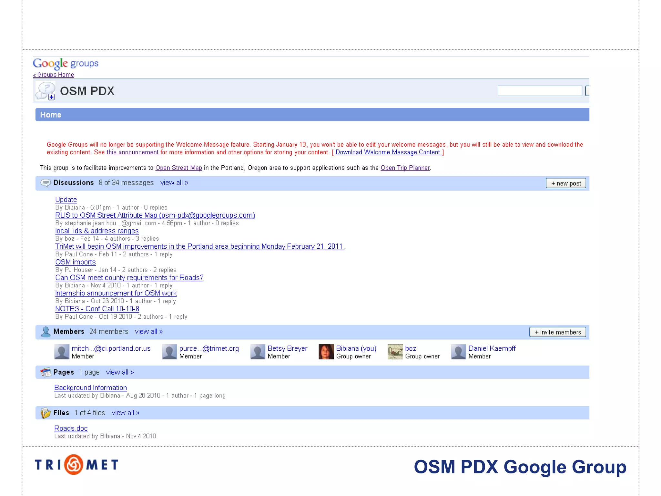Image resolution: width=661 pixels, height=496 pixels.
Task: View all pages
Action: pyautogui.click(x=120, y=372)
